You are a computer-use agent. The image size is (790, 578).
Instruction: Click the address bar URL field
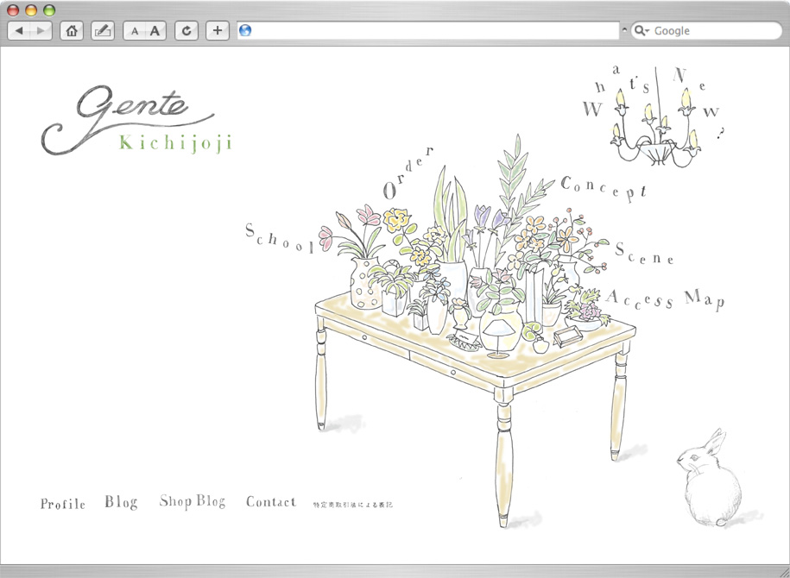[x=432, y=31]
